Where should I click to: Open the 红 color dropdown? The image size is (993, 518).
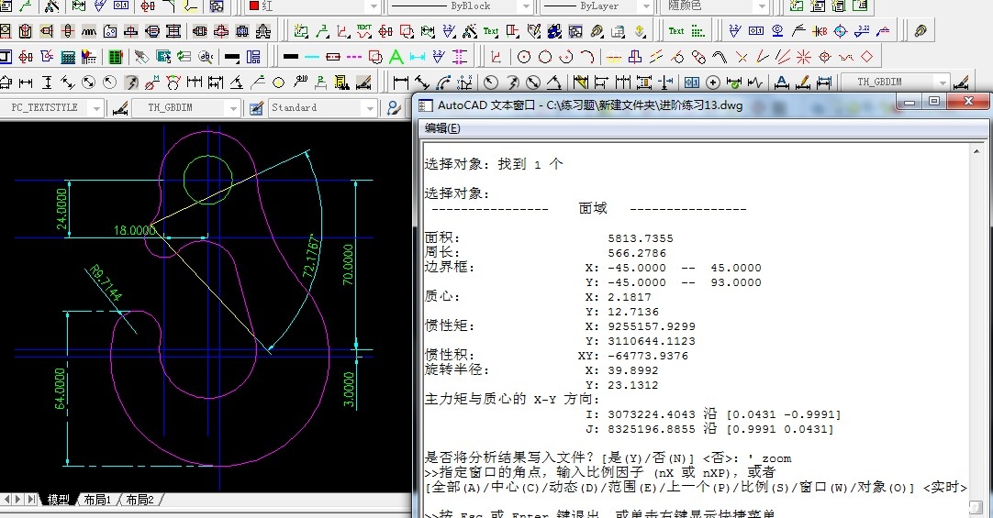coord(374,6)
